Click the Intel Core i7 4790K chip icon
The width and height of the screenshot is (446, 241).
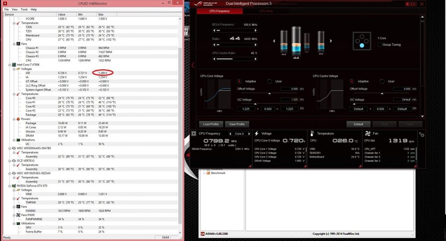[14, 65]
